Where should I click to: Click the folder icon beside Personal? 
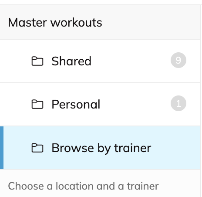37,104
